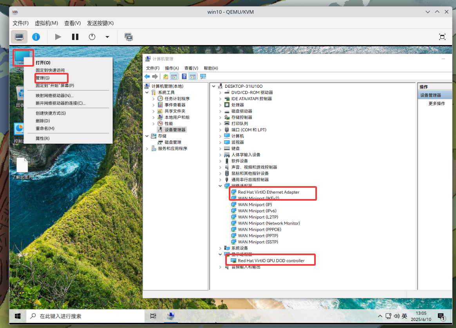Go back in Computer Management toolbar
Screen dimensions: 456x328
(147, 76)
